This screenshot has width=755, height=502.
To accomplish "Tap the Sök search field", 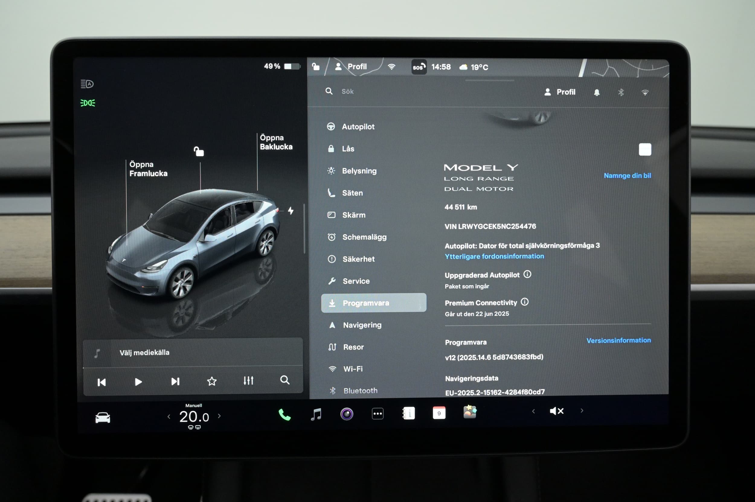I will pos(348,91).
